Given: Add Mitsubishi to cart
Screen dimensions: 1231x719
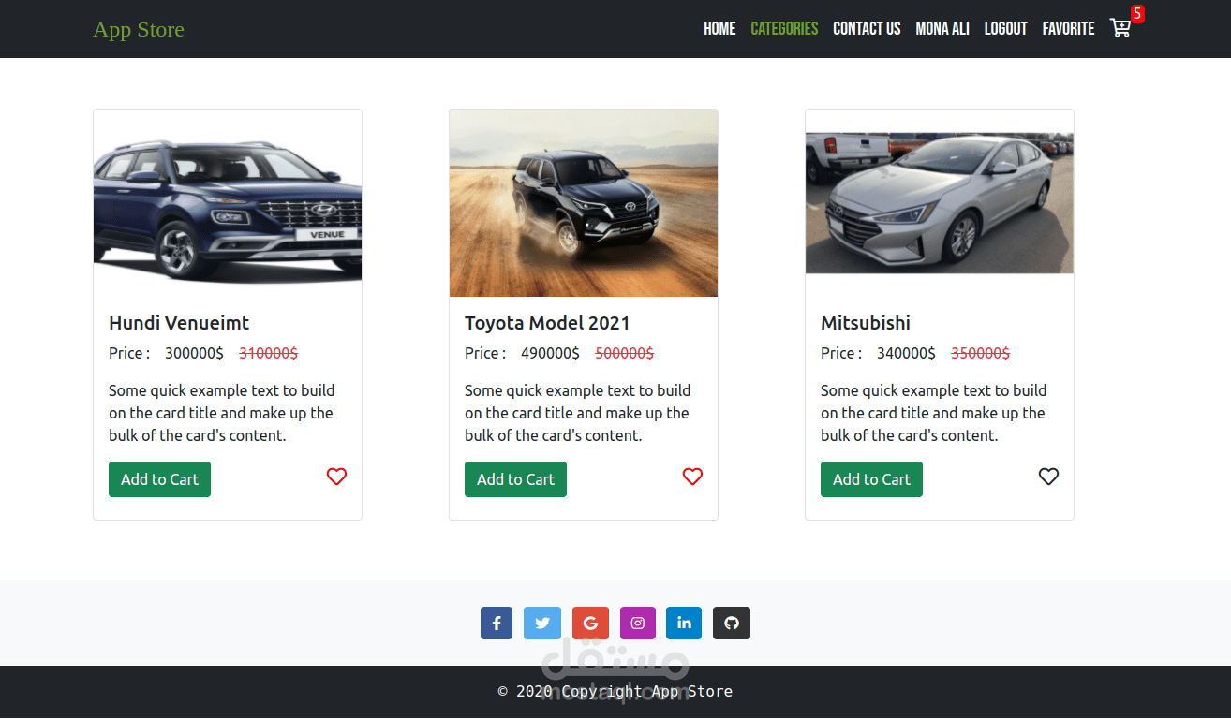Looking at the screenshot, I should pyautogui.click(x=871, y=479).
